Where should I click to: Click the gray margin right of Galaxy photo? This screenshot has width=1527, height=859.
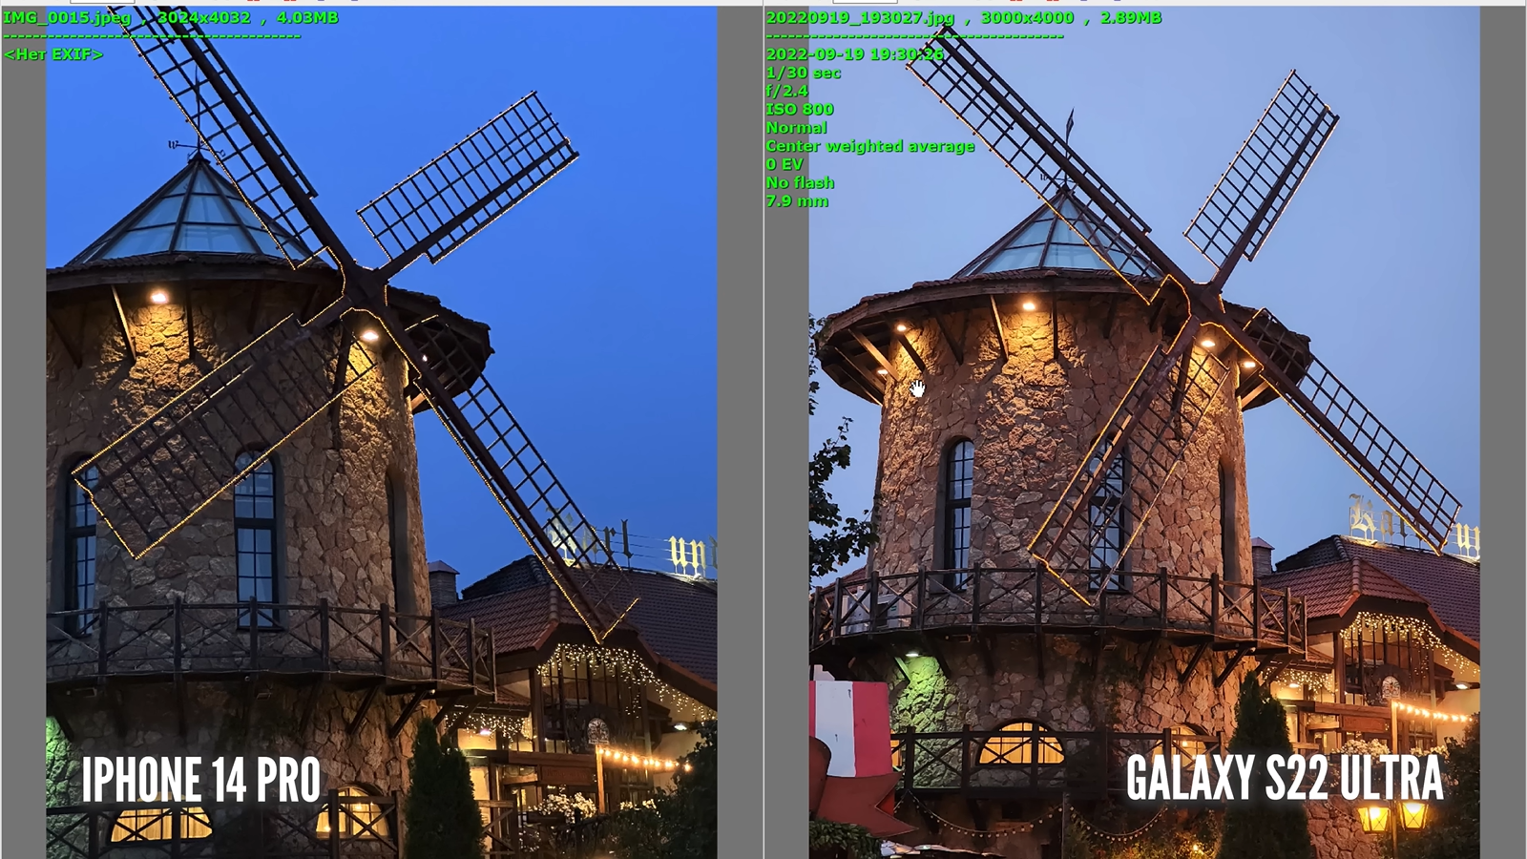pyautogui.click(x=1502, y=429)
